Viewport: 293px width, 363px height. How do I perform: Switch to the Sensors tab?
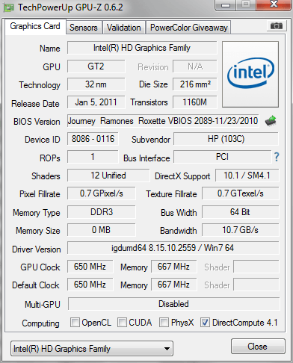coord(84,28)
